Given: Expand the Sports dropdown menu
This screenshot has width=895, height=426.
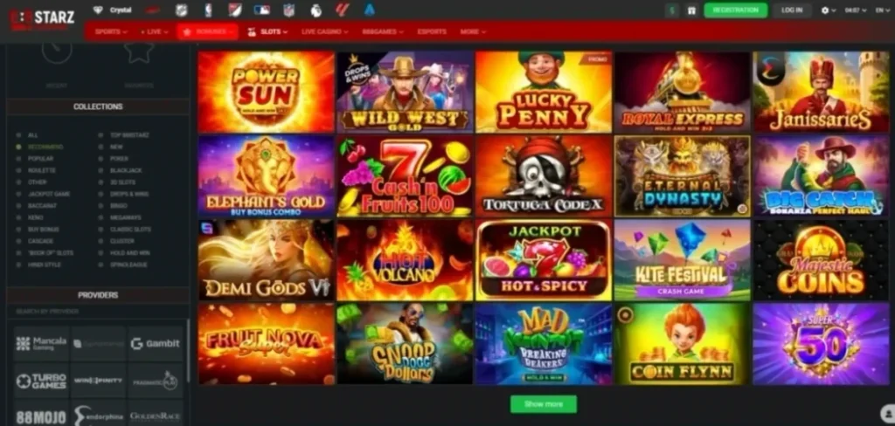Looking at the screenshot, I should (x=111, y=32).
